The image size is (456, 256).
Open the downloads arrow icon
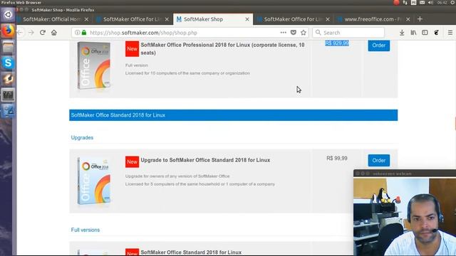coord(402,33)
